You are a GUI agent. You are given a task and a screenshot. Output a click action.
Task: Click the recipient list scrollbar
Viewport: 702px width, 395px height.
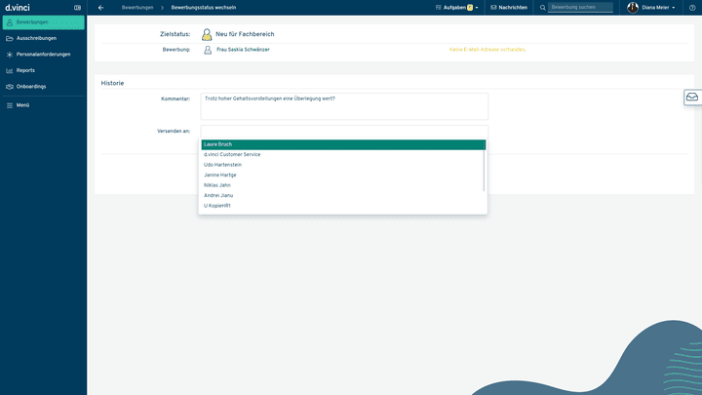(485, 166)
